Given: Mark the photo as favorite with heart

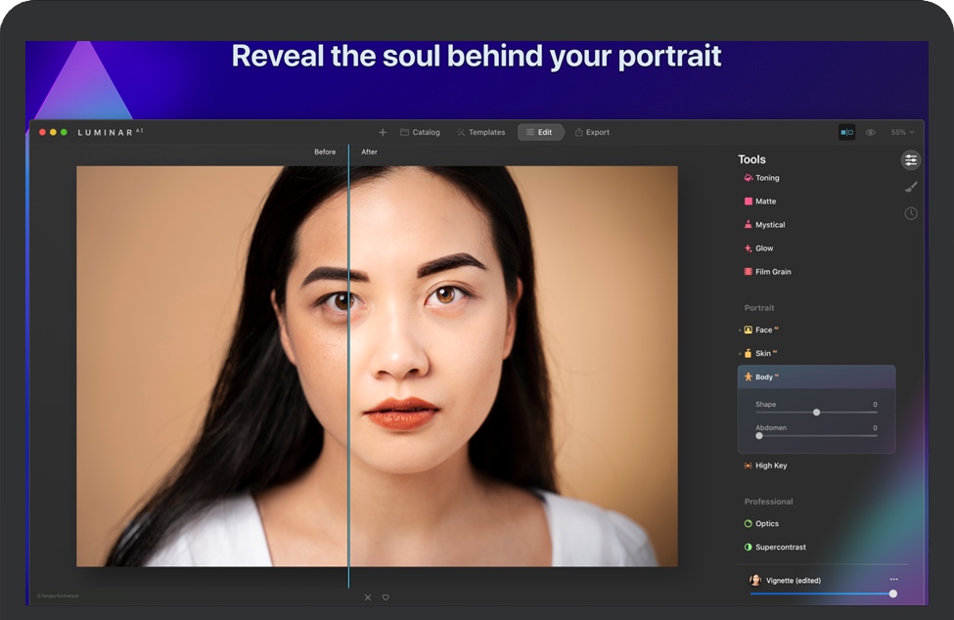Looking at the screenshot, I should click(386, 598).
